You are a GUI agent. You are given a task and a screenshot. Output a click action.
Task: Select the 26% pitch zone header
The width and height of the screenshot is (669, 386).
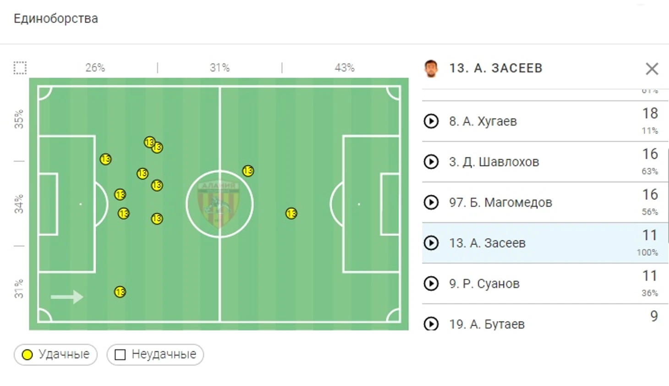coord(95,68)
